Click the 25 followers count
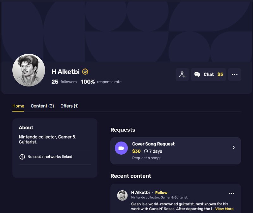 (64, 82)
